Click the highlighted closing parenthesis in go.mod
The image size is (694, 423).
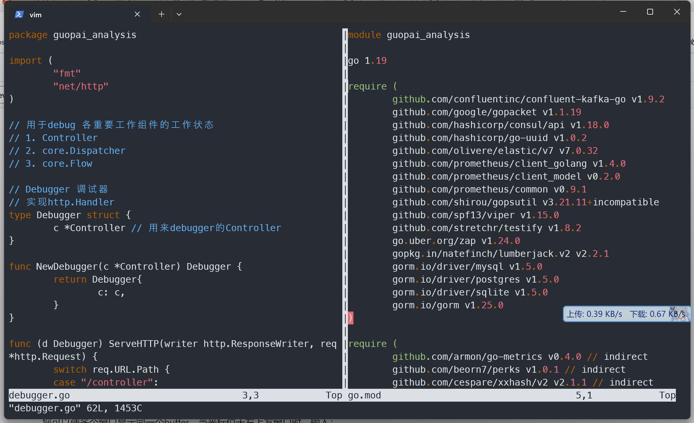point(350,318)
